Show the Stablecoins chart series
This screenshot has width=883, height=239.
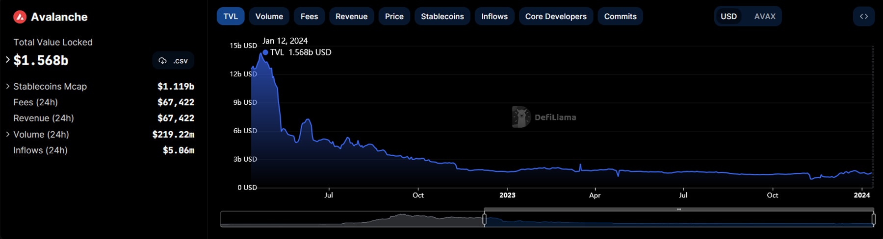(442, 16)
